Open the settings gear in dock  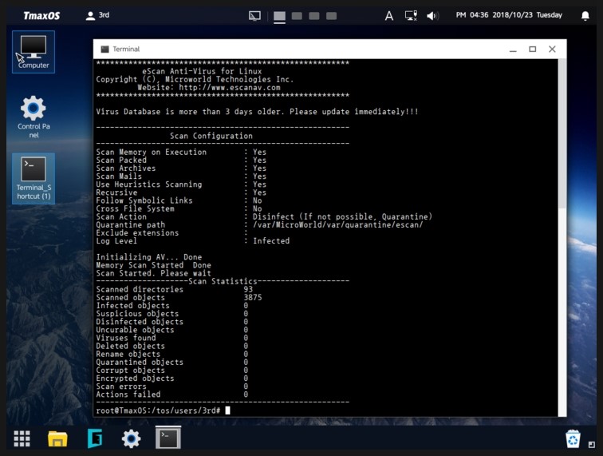click(x=131, y=438)
